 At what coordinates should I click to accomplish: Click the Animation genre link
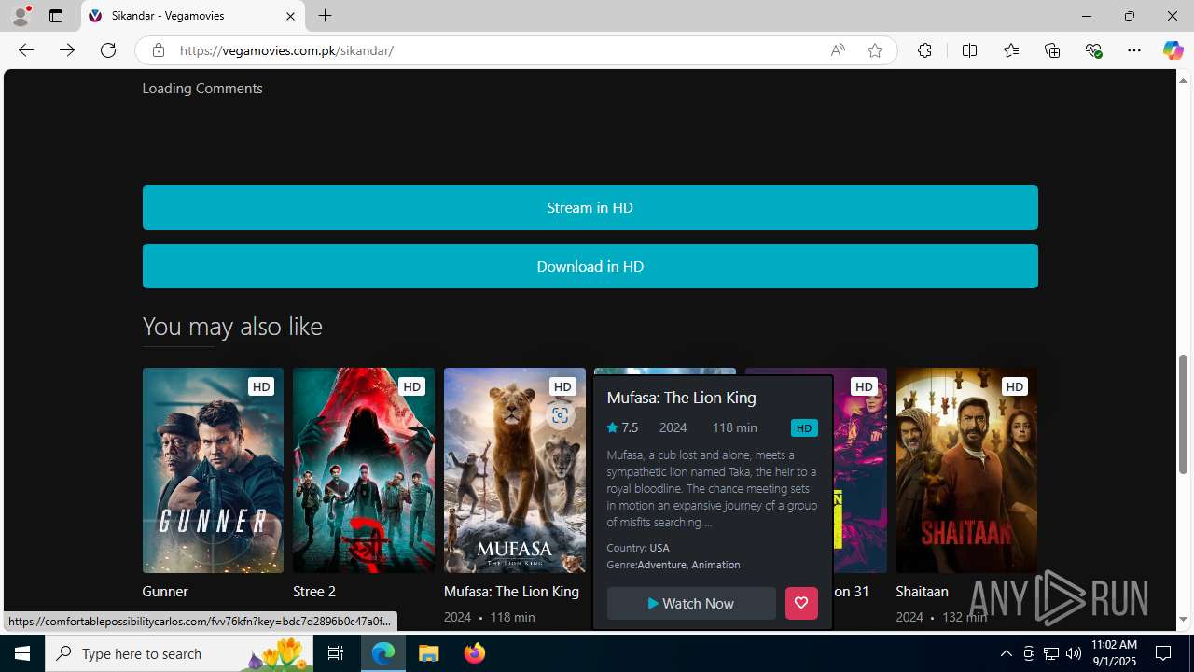pos(715,565)
